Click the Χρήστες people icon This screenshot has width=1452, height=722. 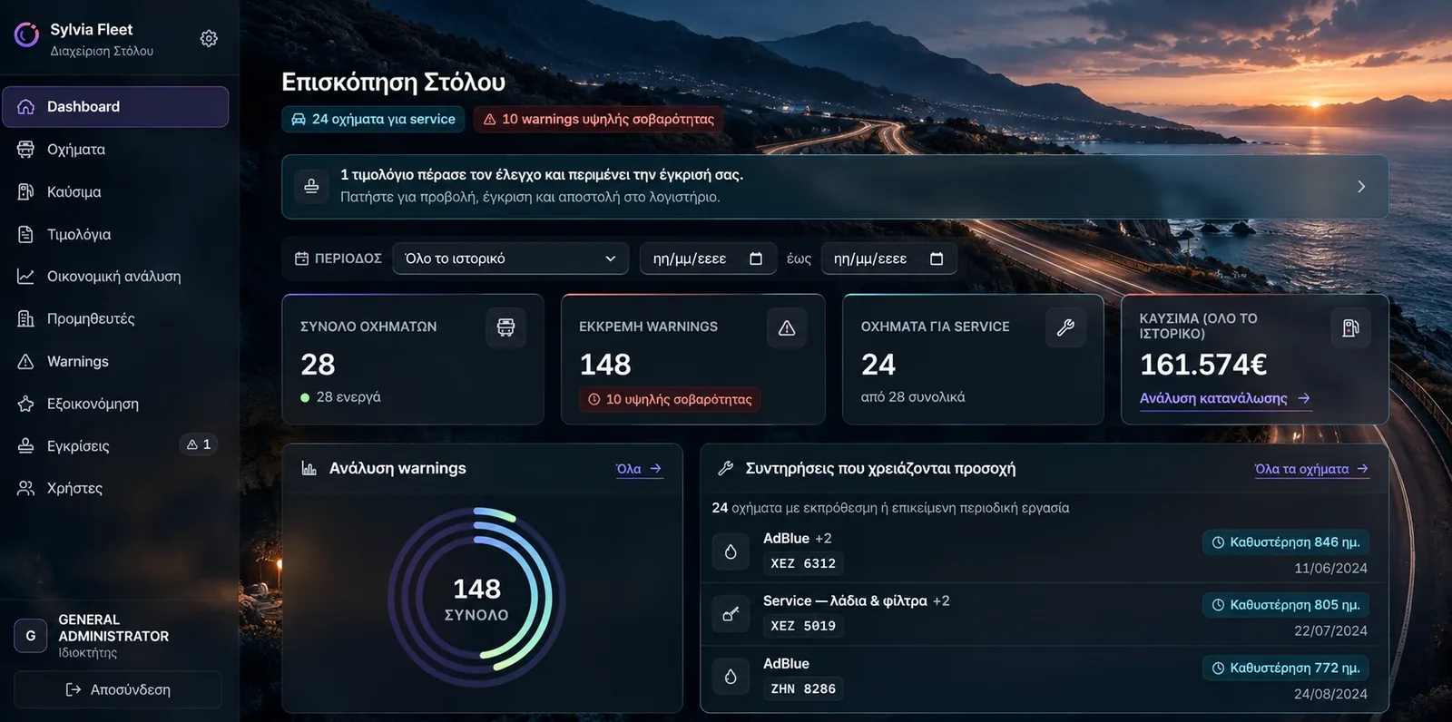pyautogui.click(x=25, y=488)
